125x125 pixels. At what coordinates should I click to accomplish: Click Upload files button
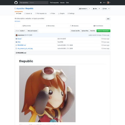pos(85,31)
